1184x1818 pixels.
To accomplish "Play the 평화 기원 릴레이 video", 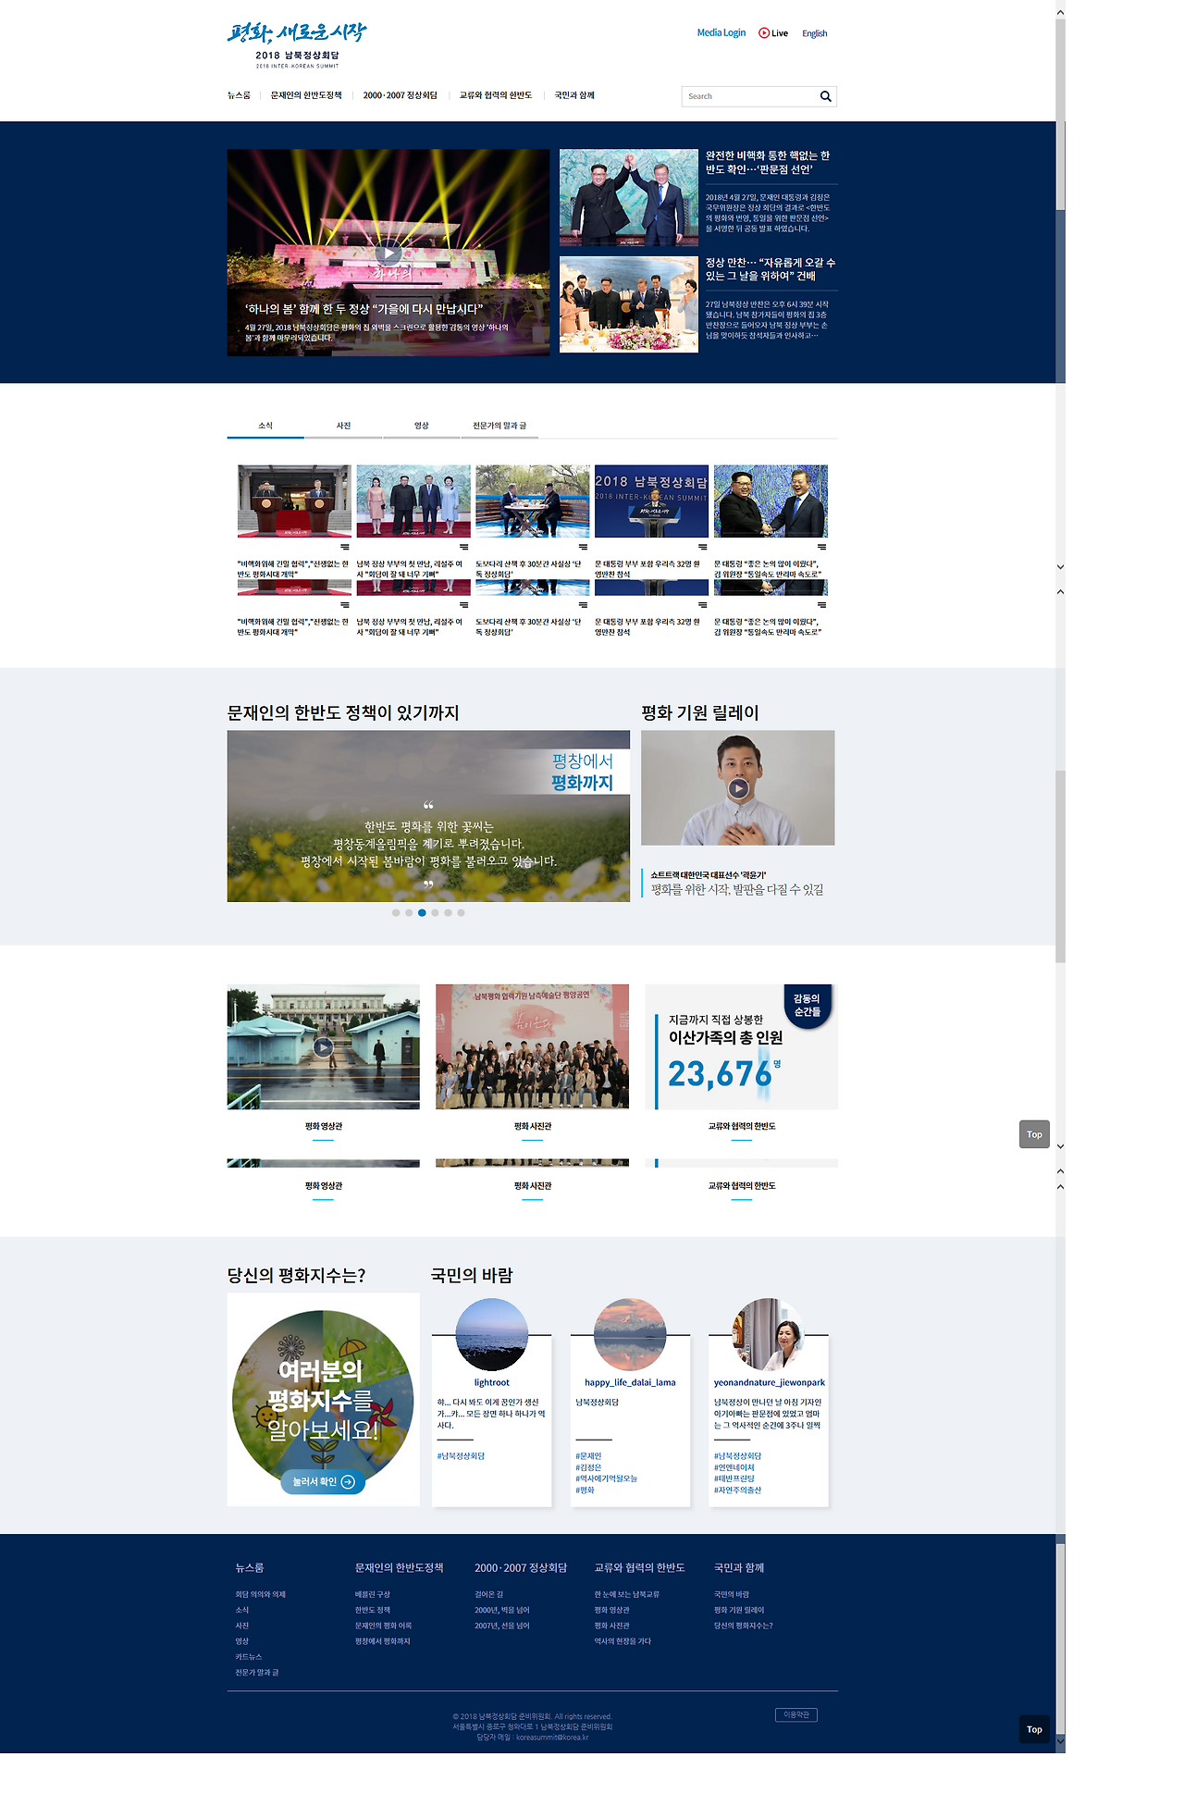I will pyautogui.click(x=737, y=788).
